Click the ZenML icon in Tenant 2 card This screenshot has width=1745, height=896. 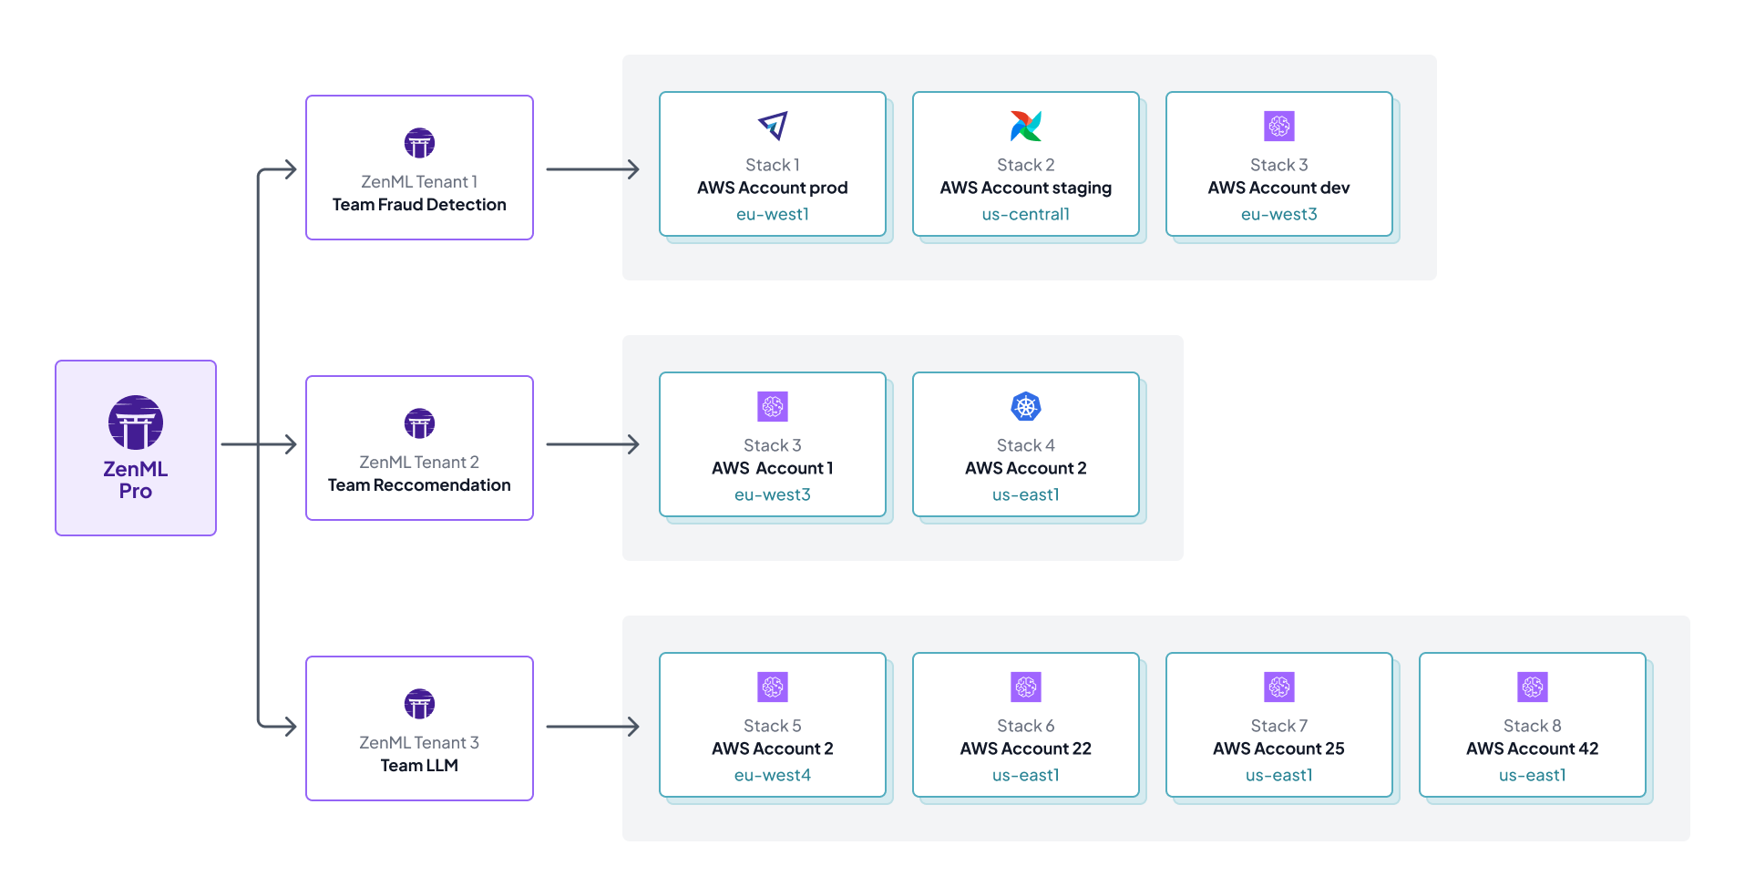click(x=418, y=423)
